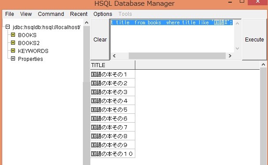Select the row 国語の本その8
This screenshot has height=165, width=268.
pyautogui.click(x=113, y=136)
